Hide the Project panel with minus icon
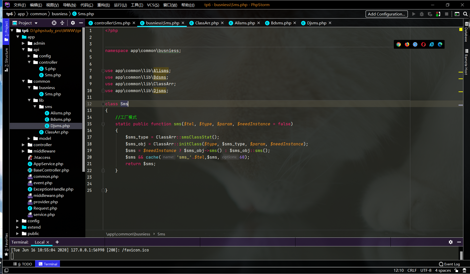Viewport: 470px width, 274px height. [81, 23]
